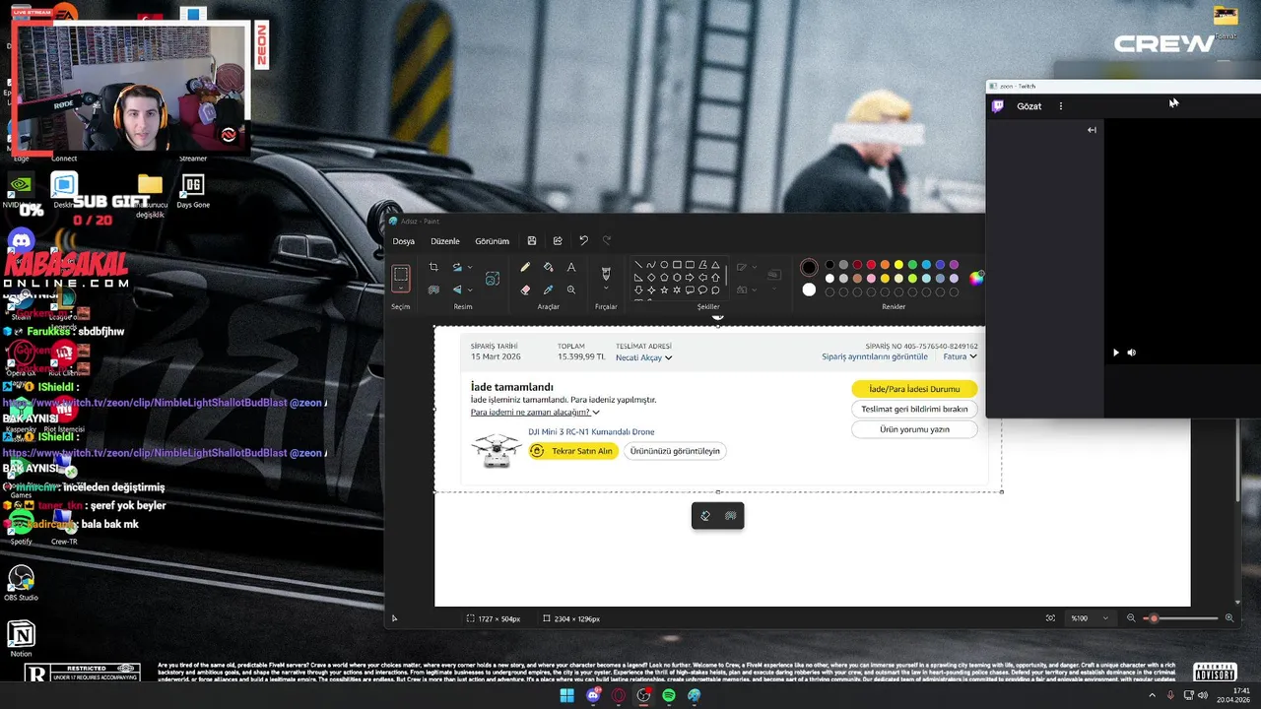Screen dimensions: 1261x709
Task: Select the Text tool in Paint
Action: (571, 267)
